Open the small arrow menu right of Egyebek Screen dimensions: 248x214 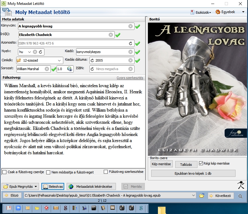click(x=243, y=12)
